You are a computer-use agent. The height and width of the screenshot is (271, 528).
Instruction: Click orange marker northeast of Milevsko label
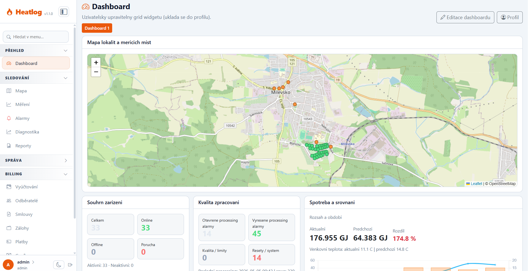tap(288, 82)
